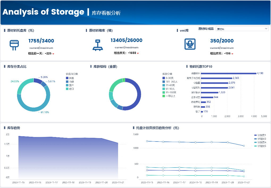The height and width of the screenshot is (188, 271).
Task: Click the weighing scale icon beside 13405/26000
Action: pyautogui.click(x=98, y=45)
